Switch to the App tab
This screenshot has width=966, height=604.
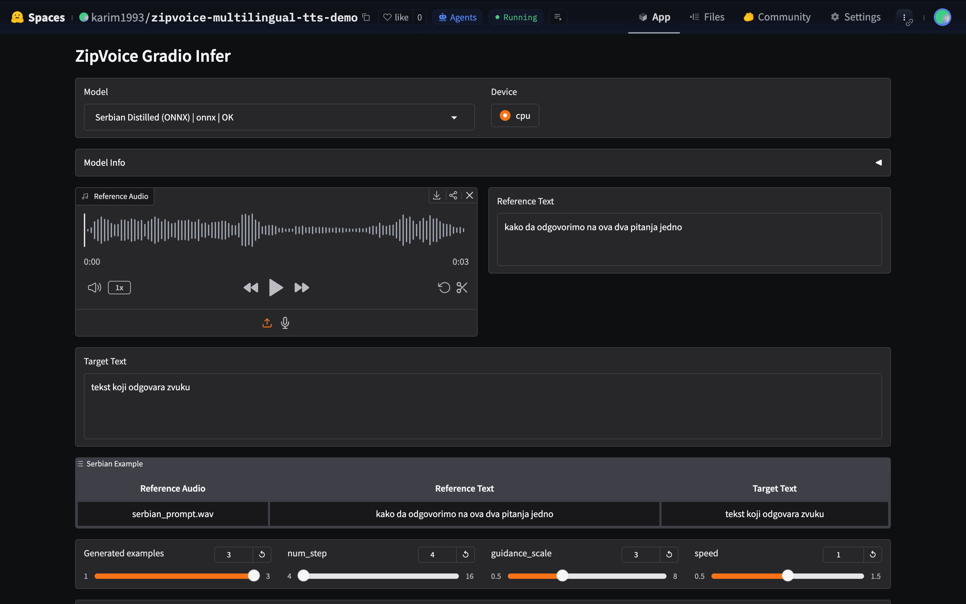(x=654, y=17)
